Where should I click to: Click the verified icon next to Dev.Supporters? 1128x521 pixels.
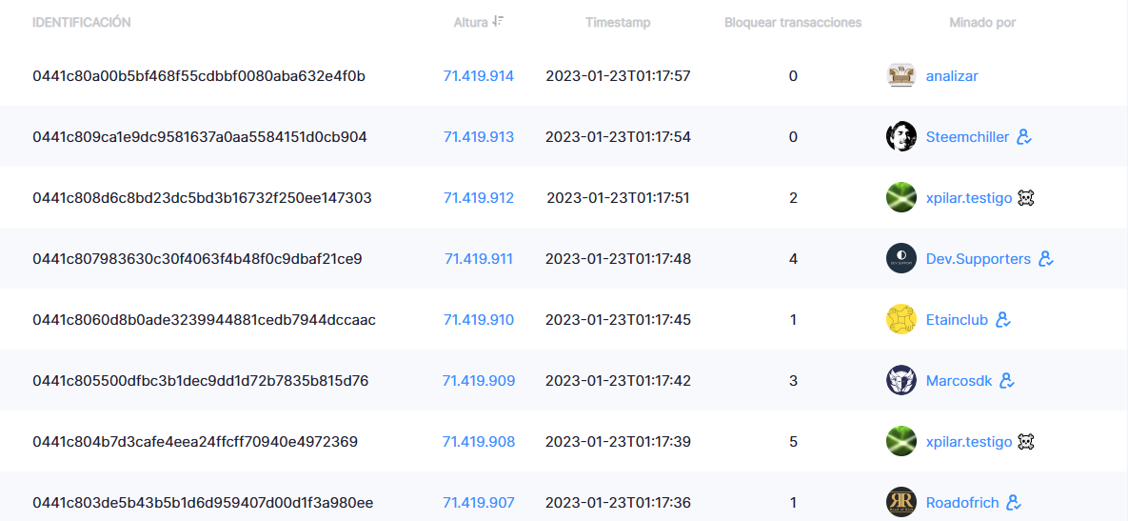coord(1046,258)
